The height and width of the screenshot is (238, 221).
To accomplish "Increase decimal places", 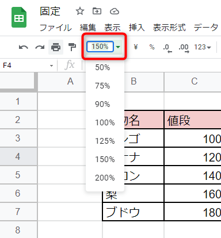I will (184, 48).
